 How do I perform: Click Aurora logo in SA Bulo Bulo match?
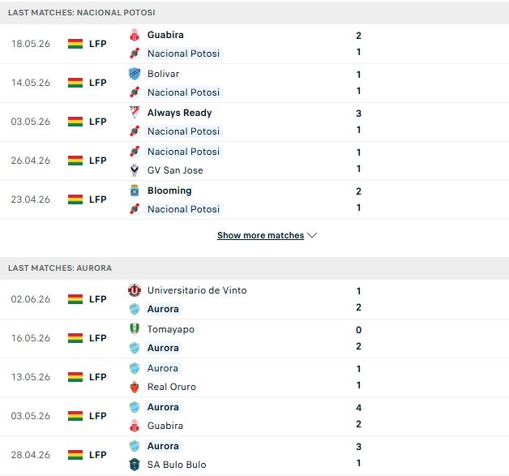point(135,446)
